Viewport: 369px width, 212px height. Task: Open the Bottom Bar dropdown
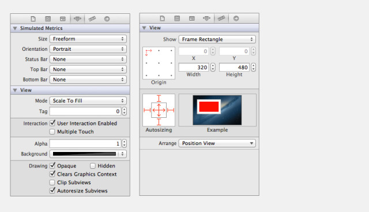pos(88,80)
